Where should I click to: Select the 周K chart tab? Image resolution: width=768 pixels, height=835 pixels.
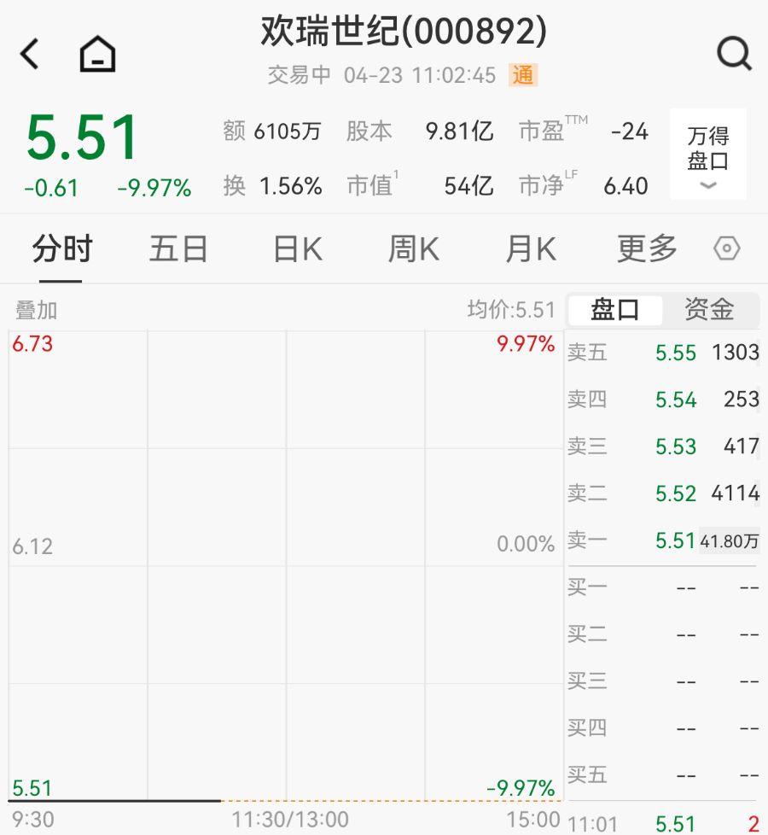pos(413,249)
